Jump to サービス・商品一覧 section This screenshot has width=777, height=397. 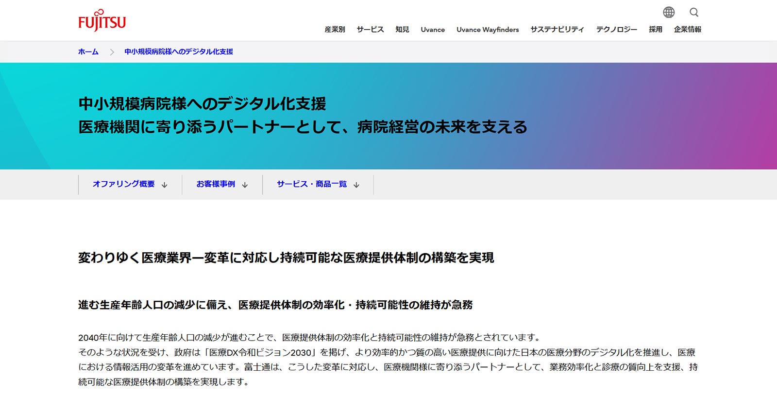pyautogui.click(x=312, y=184)
